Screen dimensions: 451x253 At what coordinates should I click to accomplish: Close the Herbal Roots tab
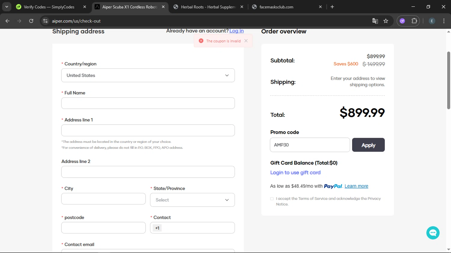coord(242,7)
